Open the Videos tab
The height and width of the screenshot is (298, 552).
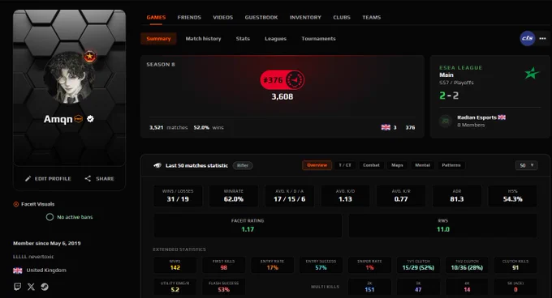pos(223,17)
